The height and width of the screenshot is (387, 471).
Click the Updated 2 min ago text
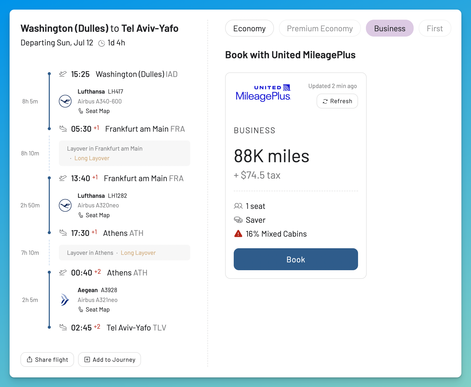[333, 86]
